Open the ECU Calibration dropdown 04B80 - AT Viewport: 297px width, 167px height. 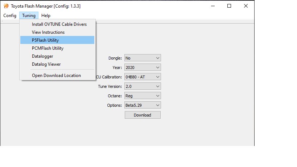click(143, 77)
